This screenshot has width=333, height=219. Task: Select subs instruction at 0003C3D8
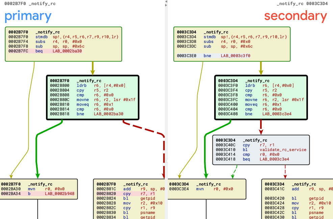point(214,42)
